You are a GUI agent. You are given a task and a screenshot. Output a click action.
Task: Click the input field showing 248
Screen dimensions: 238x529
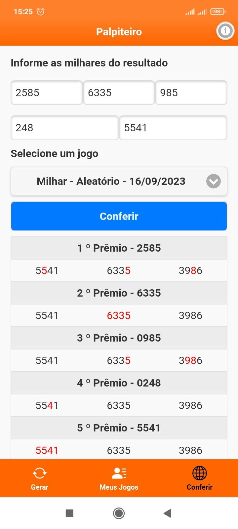[65, 128]
